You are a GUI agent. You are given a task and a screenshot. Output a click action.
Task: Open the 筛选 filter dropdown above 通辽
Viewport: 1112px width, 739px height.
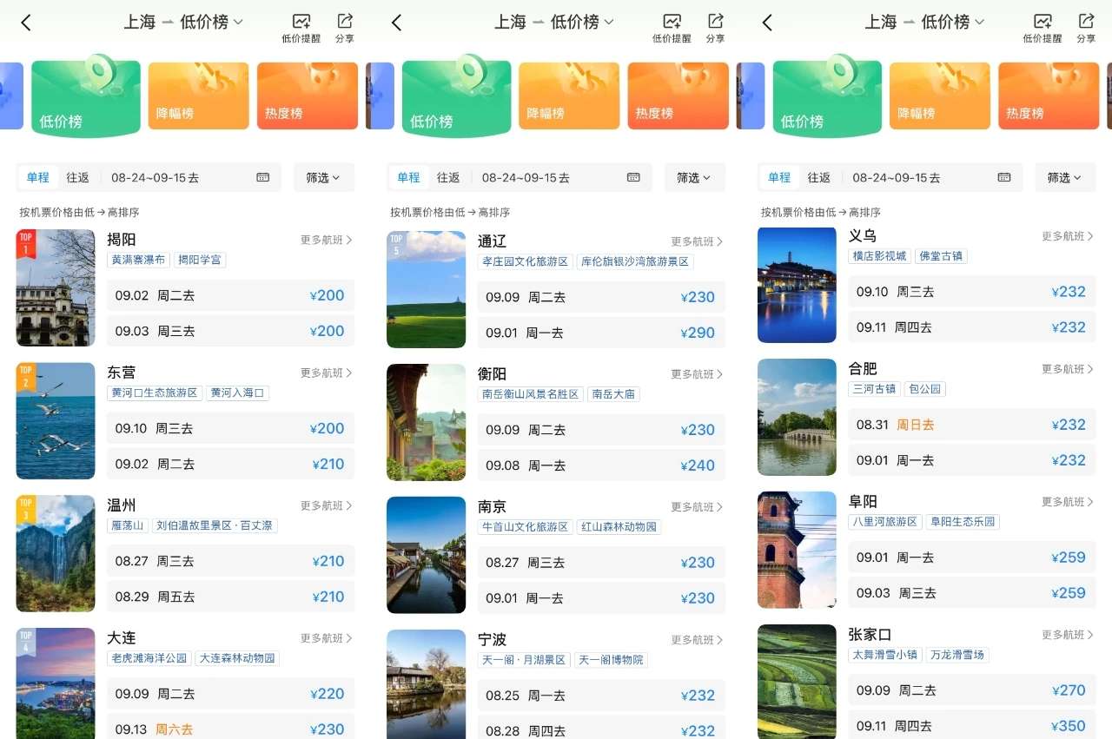[695, 177]
